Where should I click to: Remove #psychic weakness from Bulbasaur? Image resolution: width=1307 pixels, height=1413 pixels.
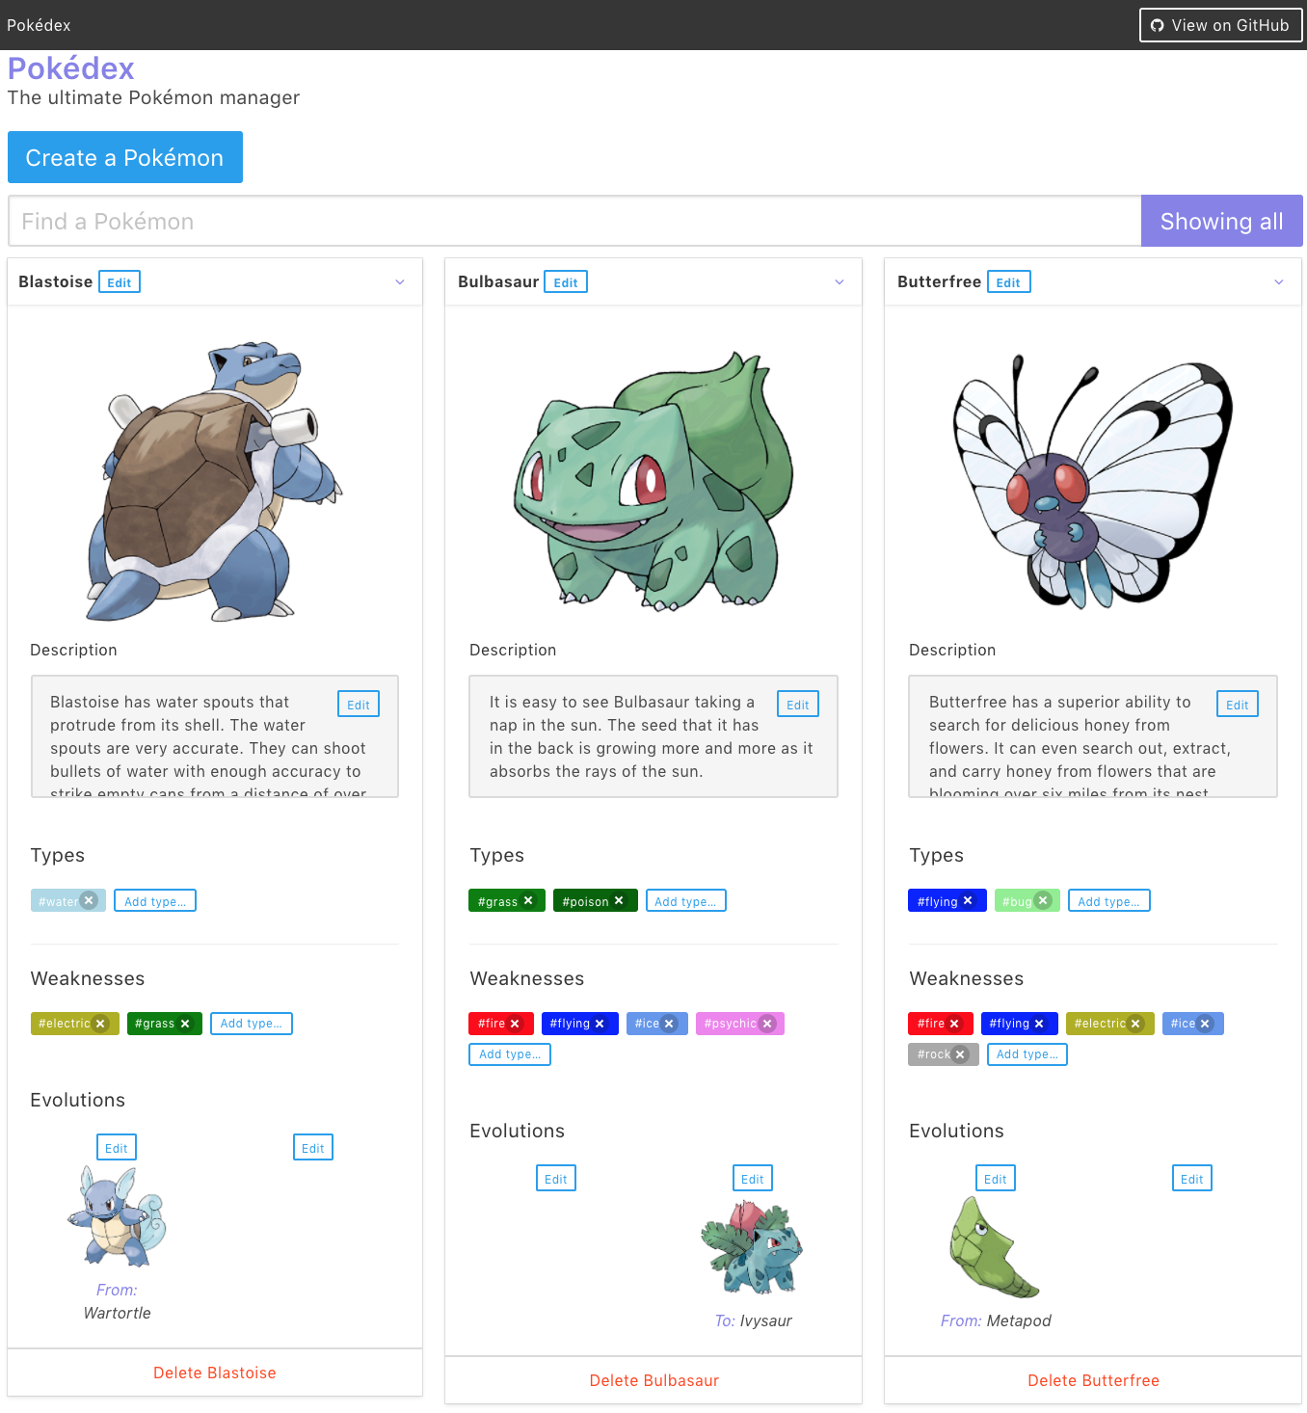tap(767, 1024)
